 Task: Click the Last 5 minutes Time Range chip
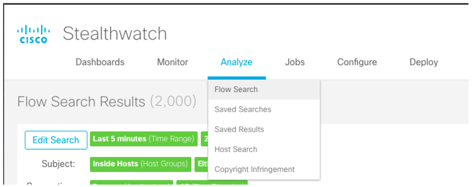pos(143,139)
